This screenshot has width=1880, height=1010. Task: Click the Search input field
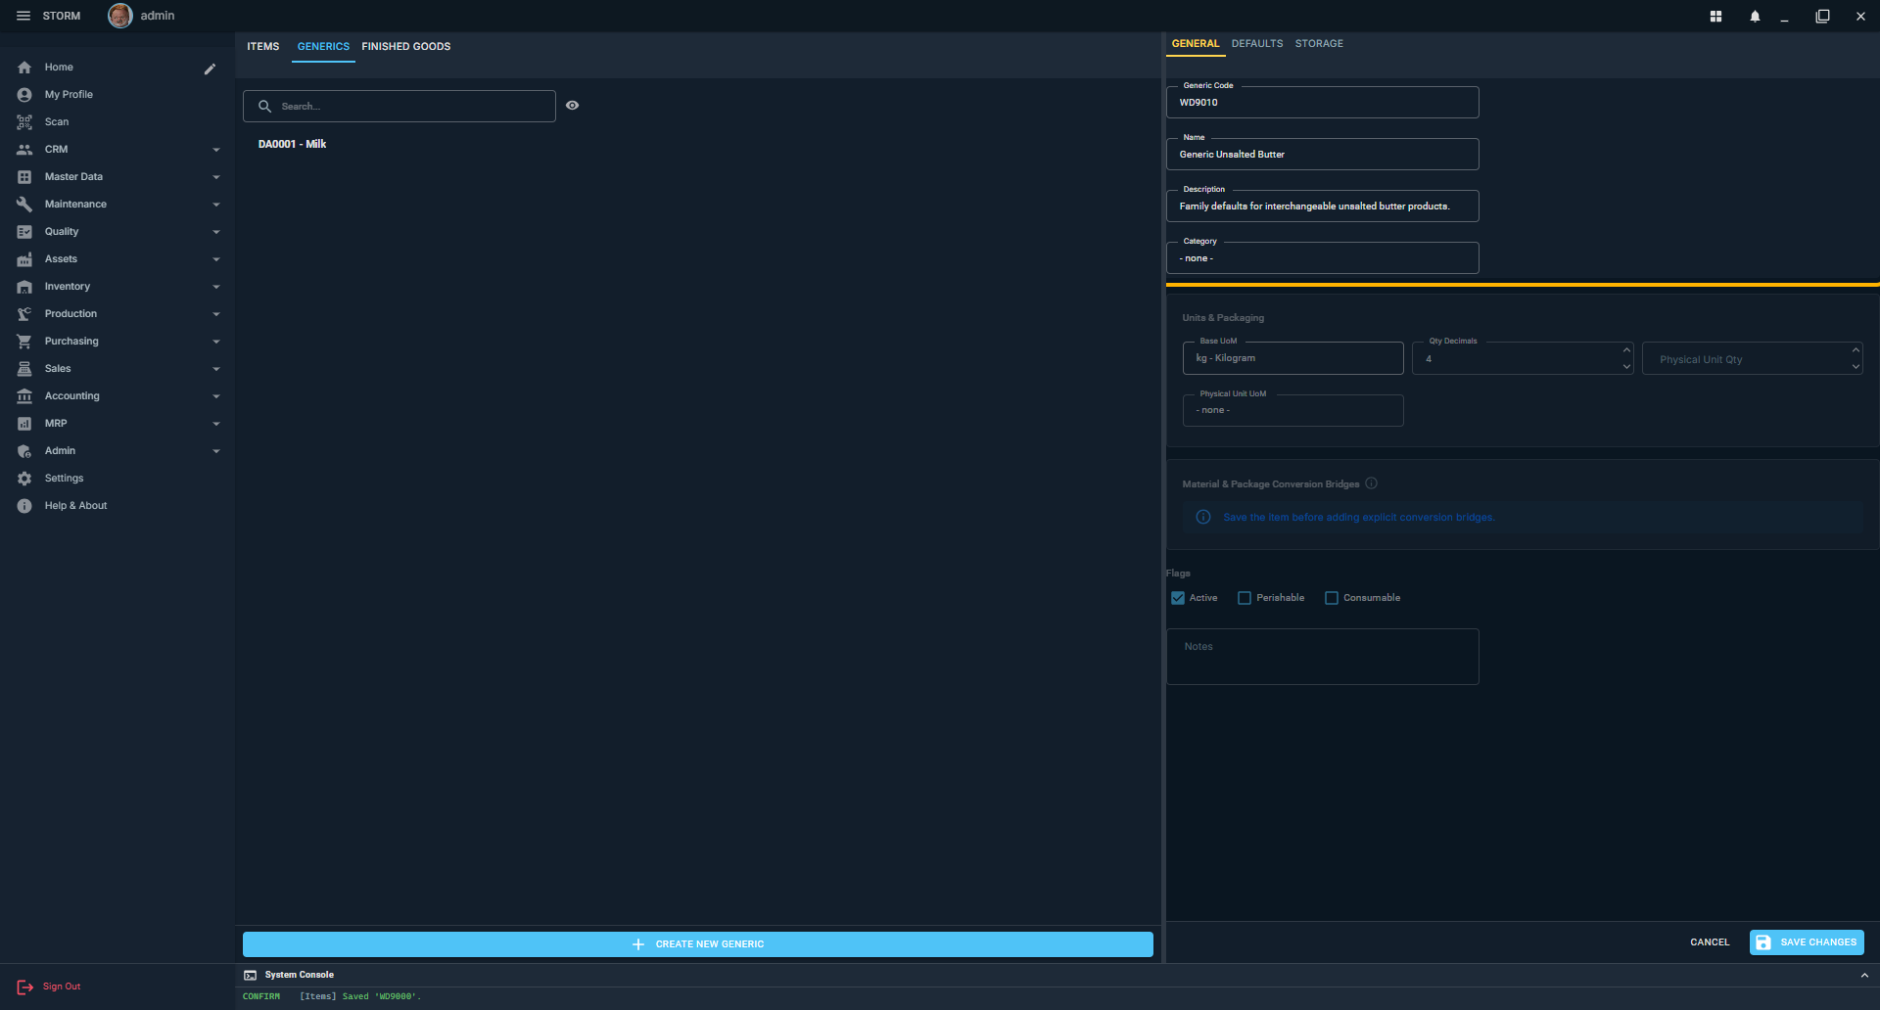pos(399,106)
